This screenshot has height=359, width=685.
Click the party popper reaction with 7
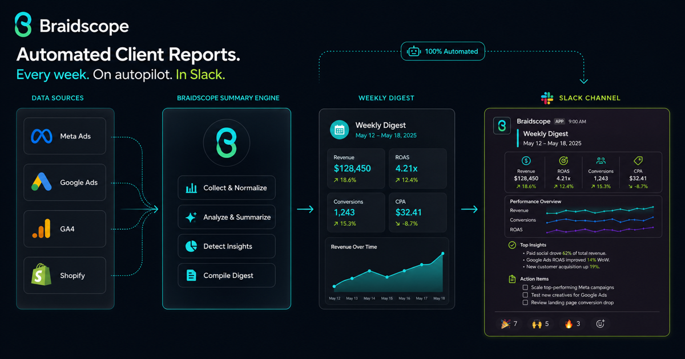click(509, 324)
